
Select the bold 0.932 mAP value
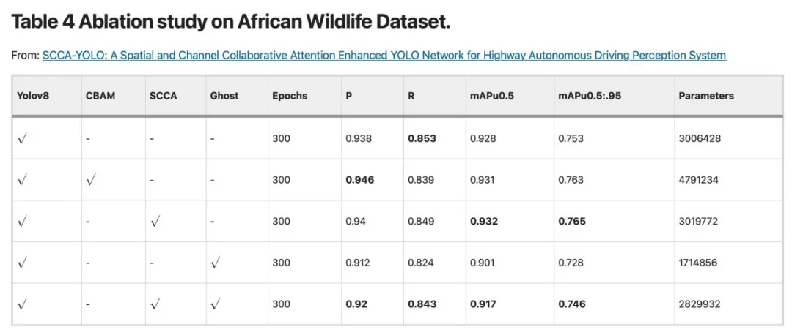(x=484, y=221)
